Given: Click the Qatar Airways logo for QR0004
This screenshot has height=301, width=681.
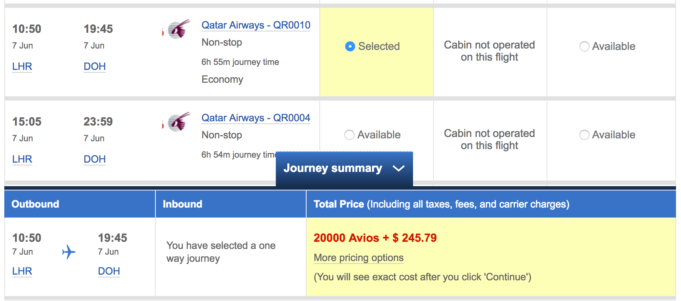Looking at the screenshot, I should pyautogui.click(x=179, y=122).
